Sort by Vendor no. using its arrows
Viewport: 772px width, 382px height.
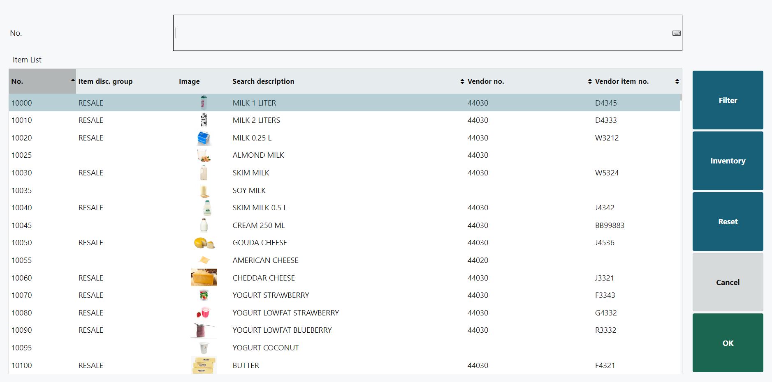click(590, 81)
